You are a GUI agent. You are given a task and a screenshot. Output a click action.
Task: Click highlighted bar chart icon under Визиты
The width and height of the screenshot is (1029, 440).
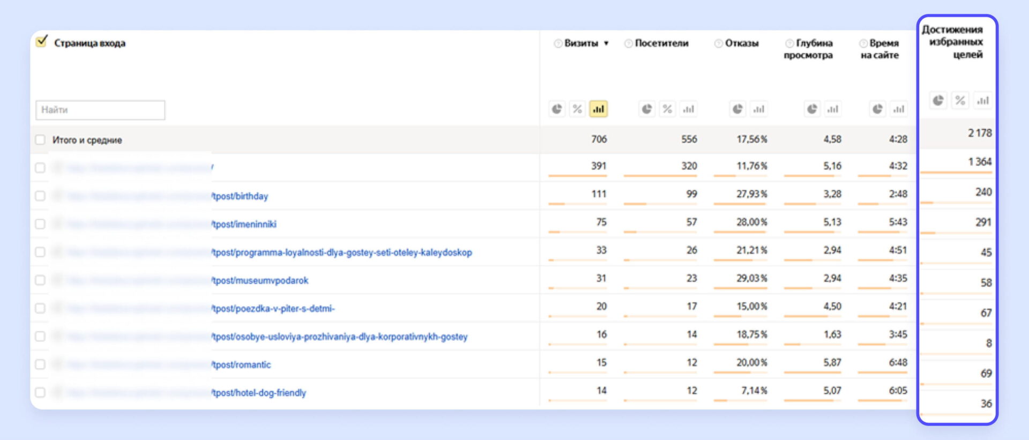click(x=598, y=109)
